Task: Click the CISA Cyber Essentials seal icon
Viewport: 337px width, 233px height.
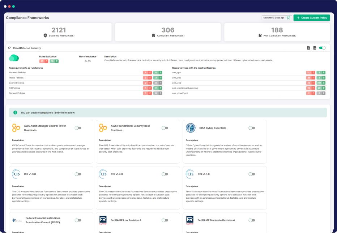Action: coord(190,128)
